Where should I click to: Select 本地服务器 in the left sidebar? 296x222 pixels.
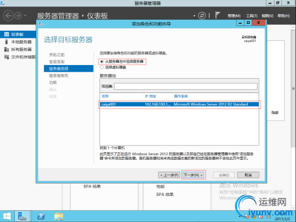(21, 42)
